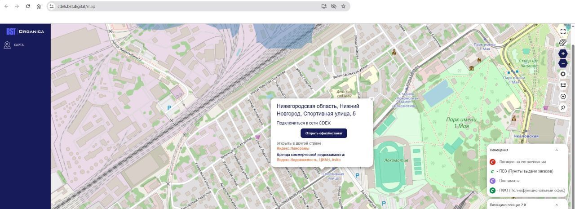Click 'Открыть офис/постамат' button

[x=324, y=133]
